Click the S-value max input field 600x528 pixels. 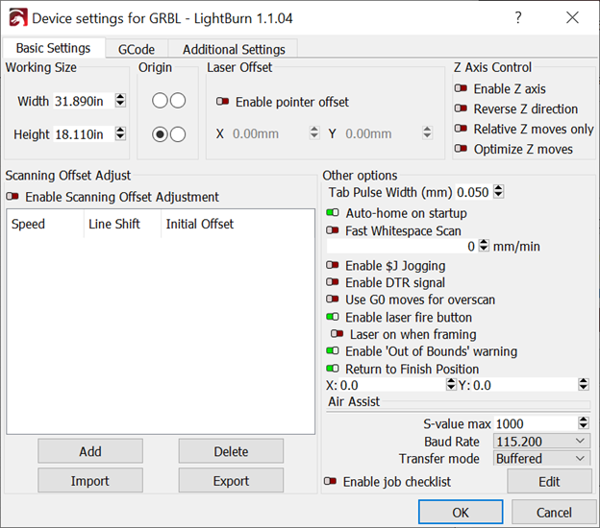pos(536,423)
